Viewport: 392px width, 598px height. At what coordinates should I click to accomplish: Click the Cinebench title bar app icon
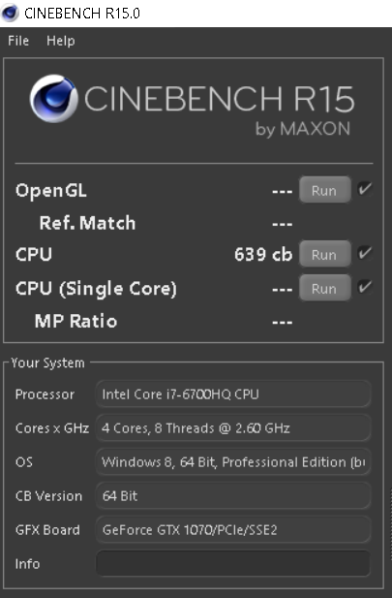tap(10, 13)
